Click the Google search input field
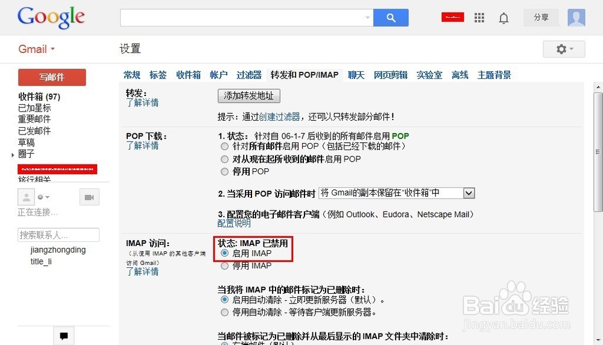603x345 pixels. (242, 17)
